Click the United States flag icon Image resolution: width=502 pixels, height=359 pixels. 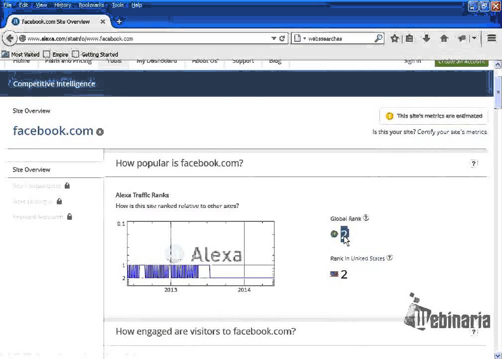(x=334, y=274)
